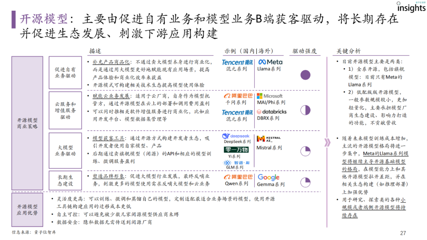Select the 云服务和增值服务驱动 box
Image resolution: width=427 pixels, height=240 pixels.
(65, 111)
